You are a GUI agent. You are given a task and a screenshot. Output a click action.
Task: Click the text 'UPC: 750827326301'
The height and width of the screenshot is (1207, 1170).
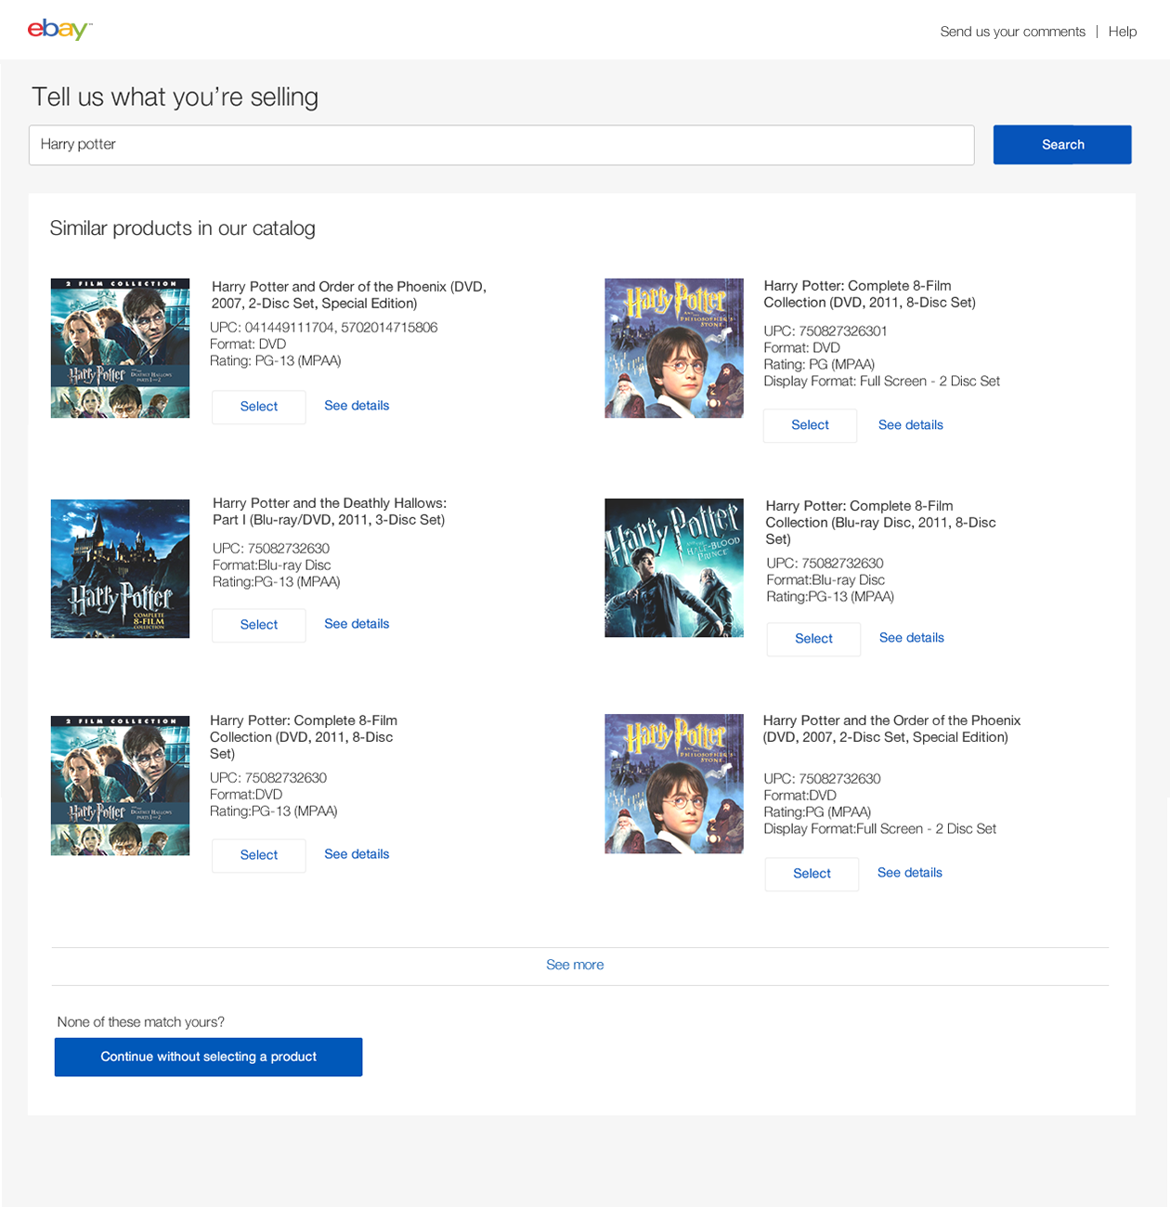coord(825,331)
